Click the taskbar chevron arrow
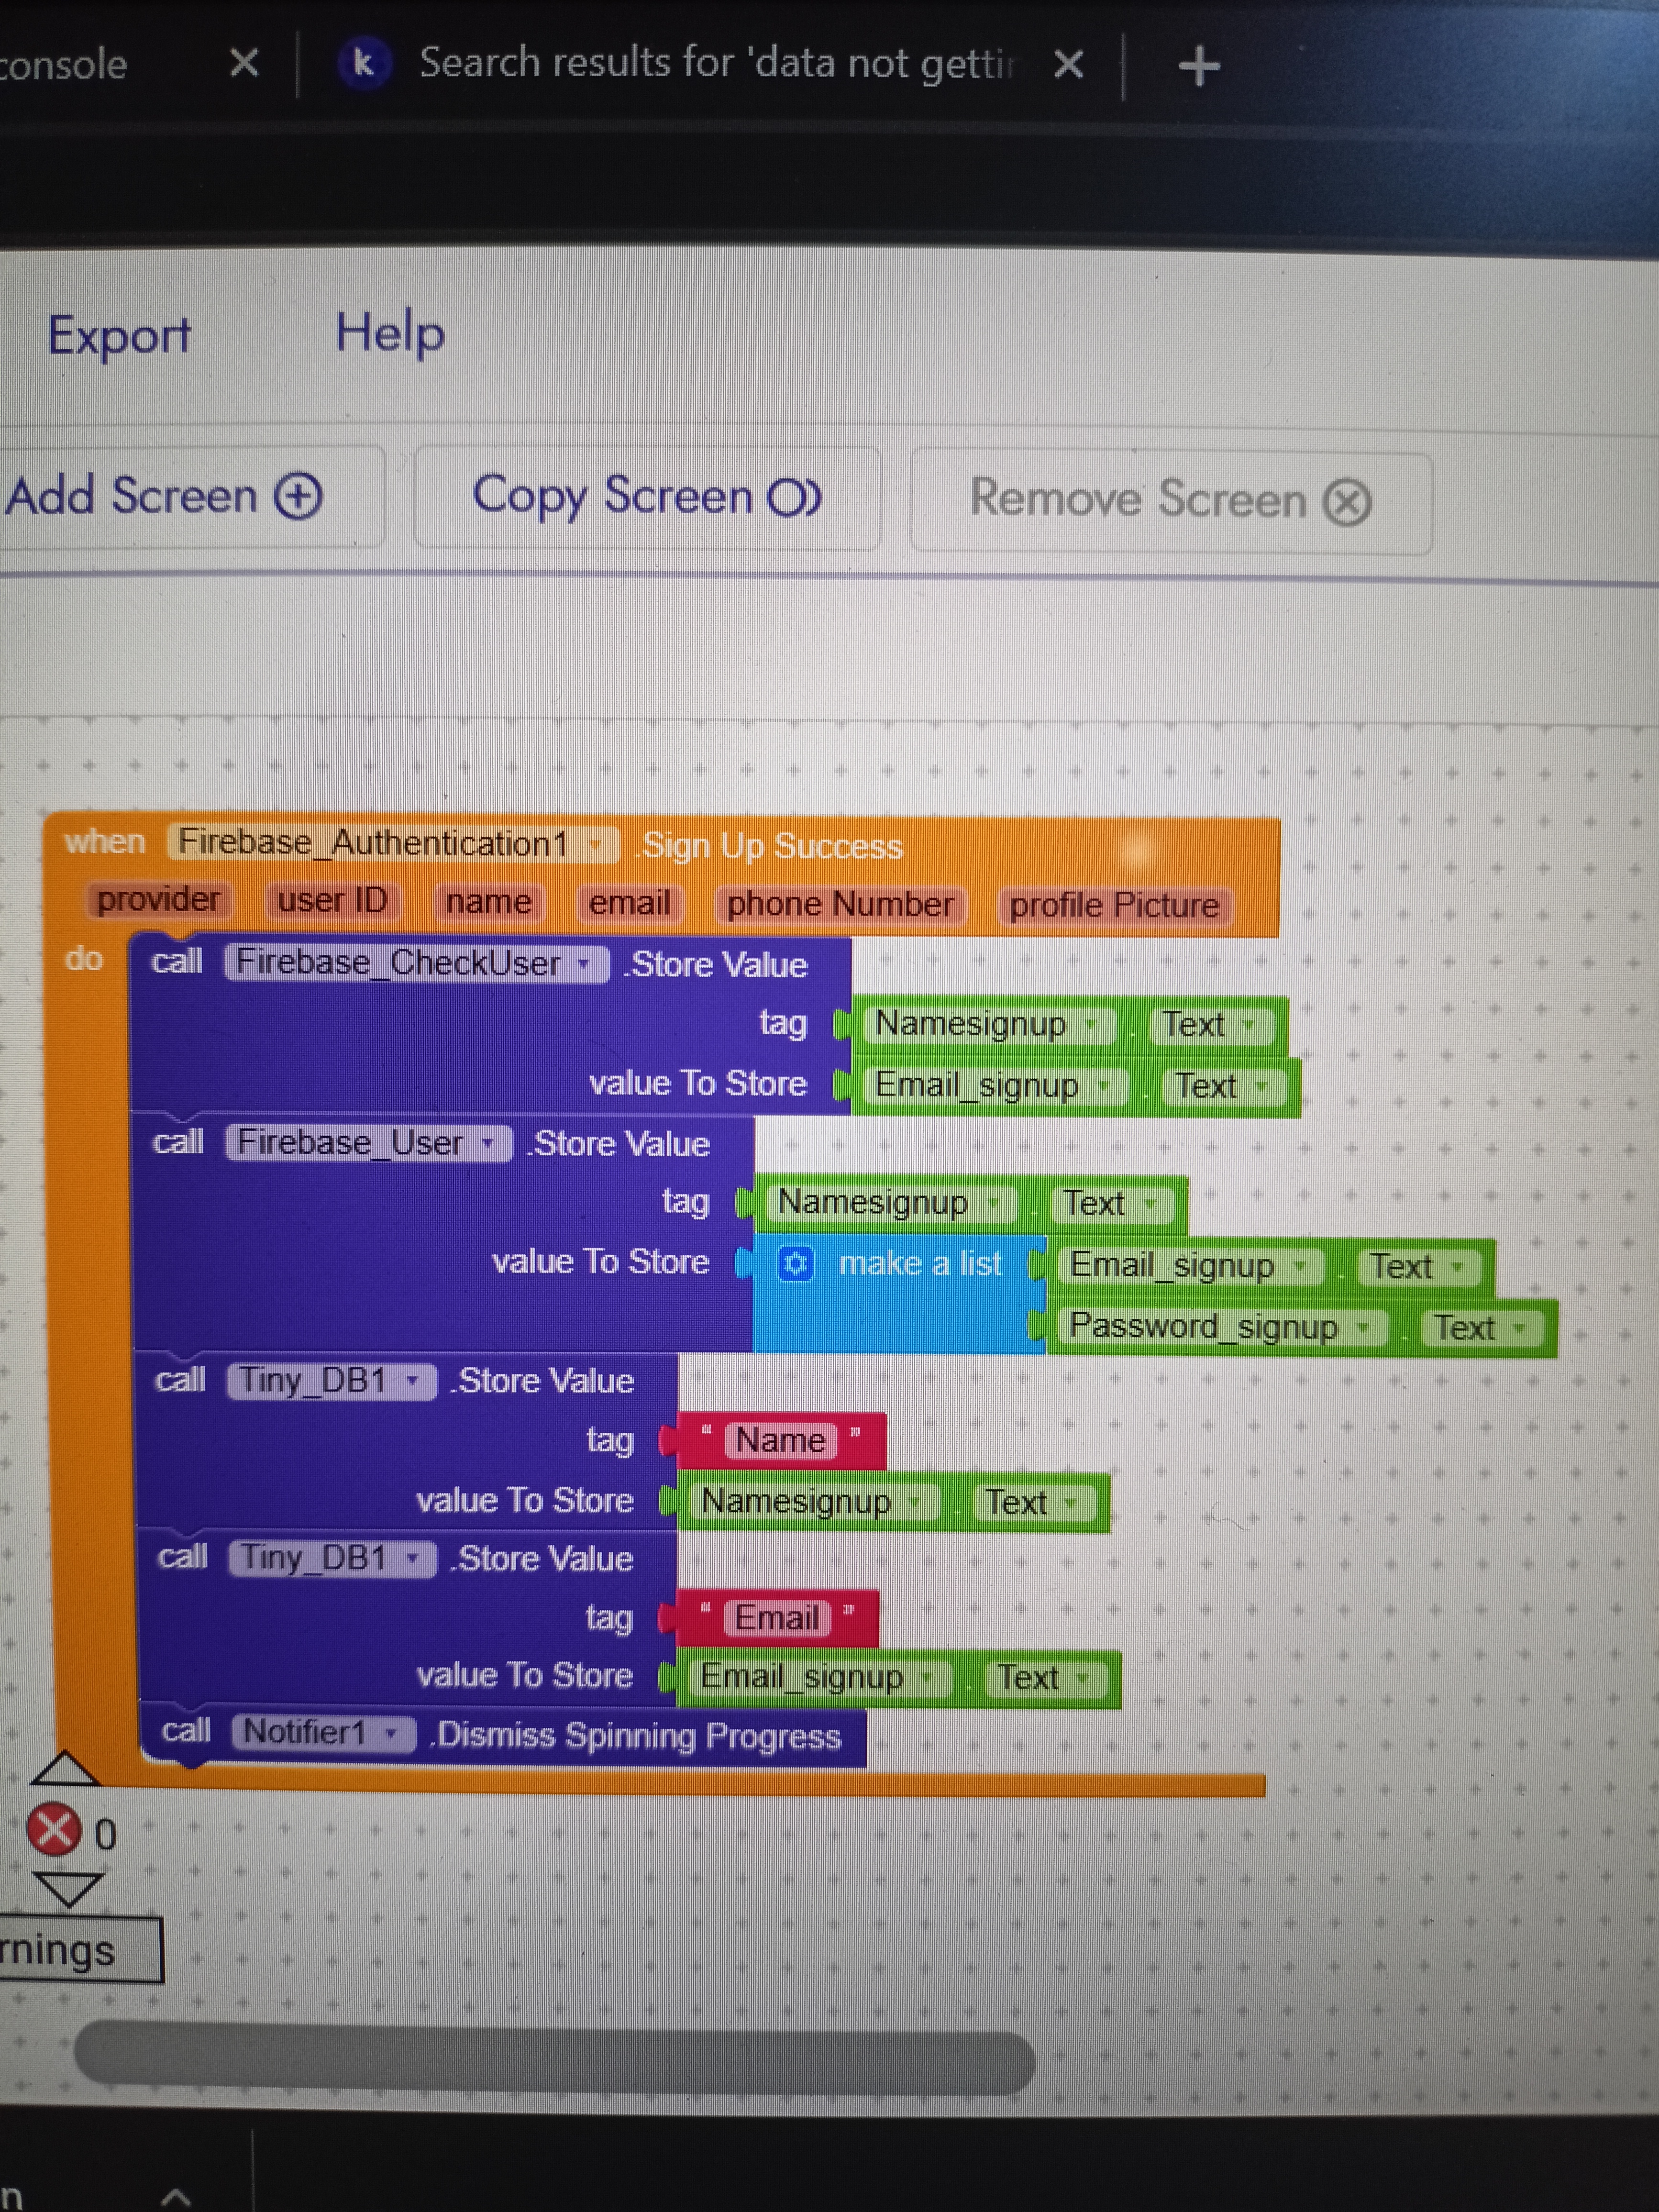This screenshot has height=2212, width=1659. coord(176,2196)
